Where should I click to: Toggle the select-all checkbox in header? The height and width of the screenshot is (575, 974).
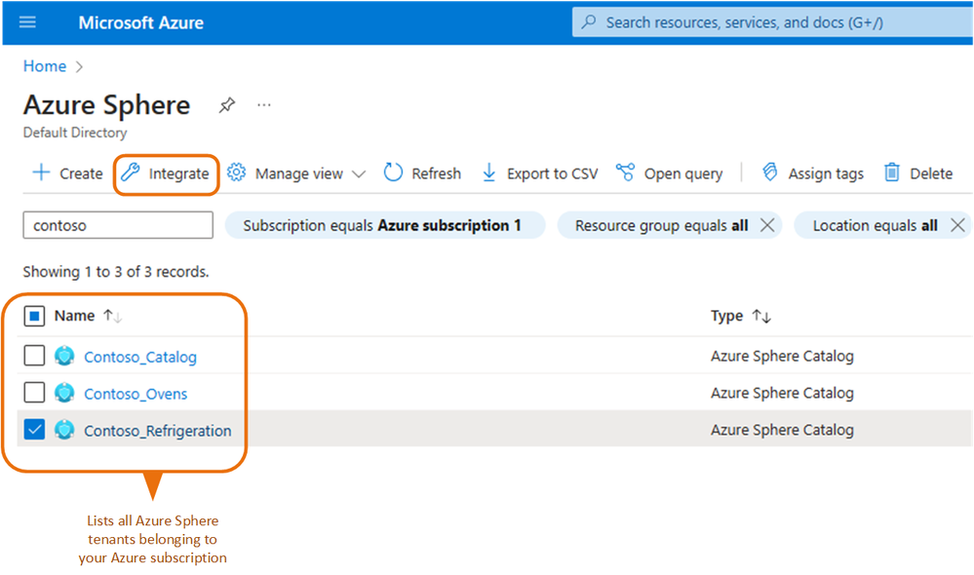[x=34, y=316]
